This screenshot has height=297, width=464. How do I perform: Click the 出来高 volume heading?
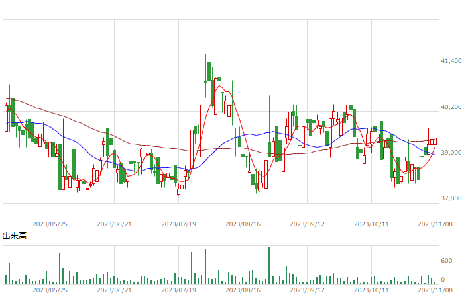coord(15,236)
